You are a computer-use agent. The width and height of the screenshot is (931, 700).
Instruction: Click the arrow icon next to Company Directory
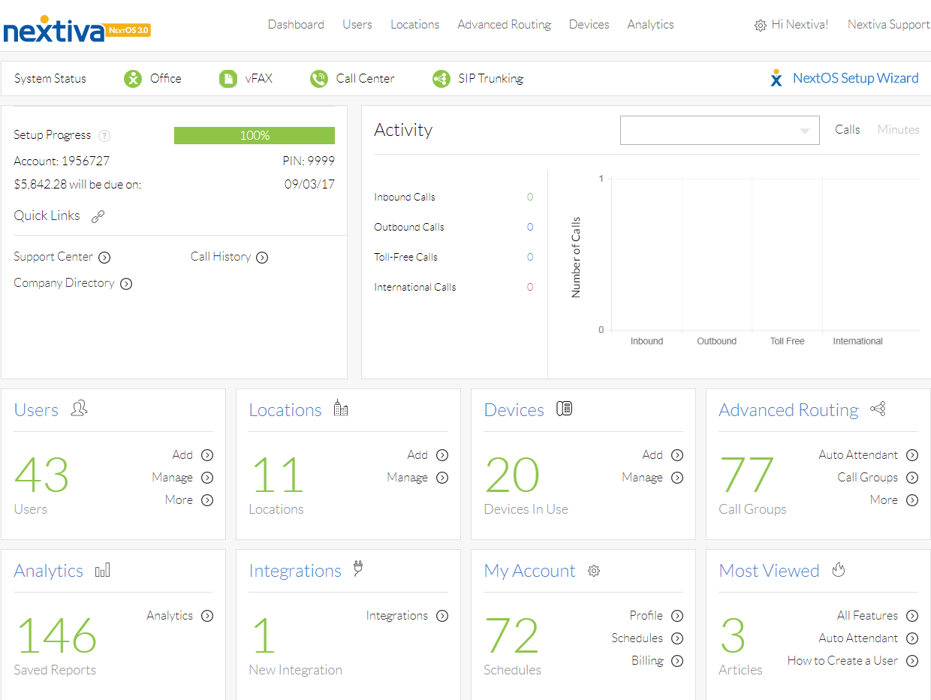pos(126,284)
